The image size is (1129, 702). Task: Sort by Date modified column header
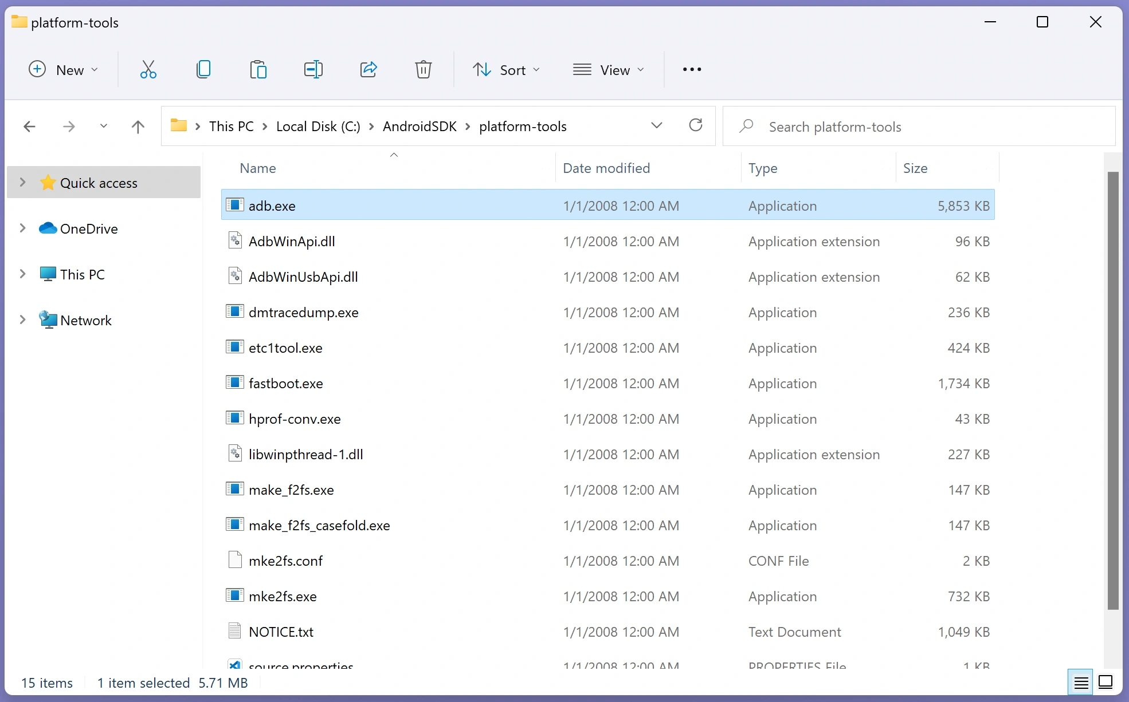(606, 168)
